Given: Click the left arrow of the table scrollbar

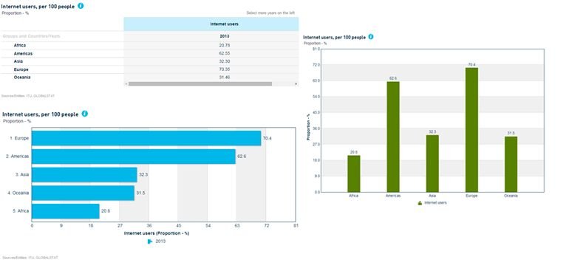Looking at the screenshot, I should coord(126,83).
